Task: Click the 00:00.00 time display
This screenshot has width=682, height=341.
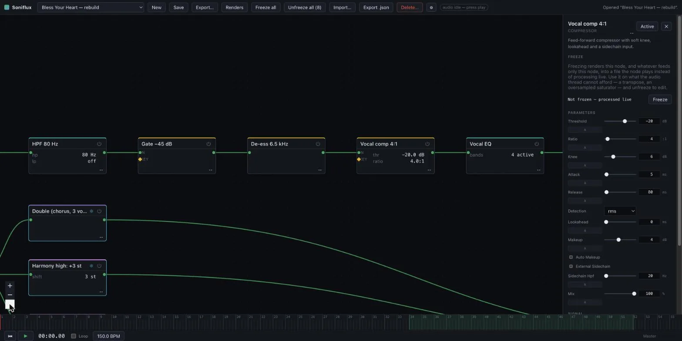Action: point(51,336)
